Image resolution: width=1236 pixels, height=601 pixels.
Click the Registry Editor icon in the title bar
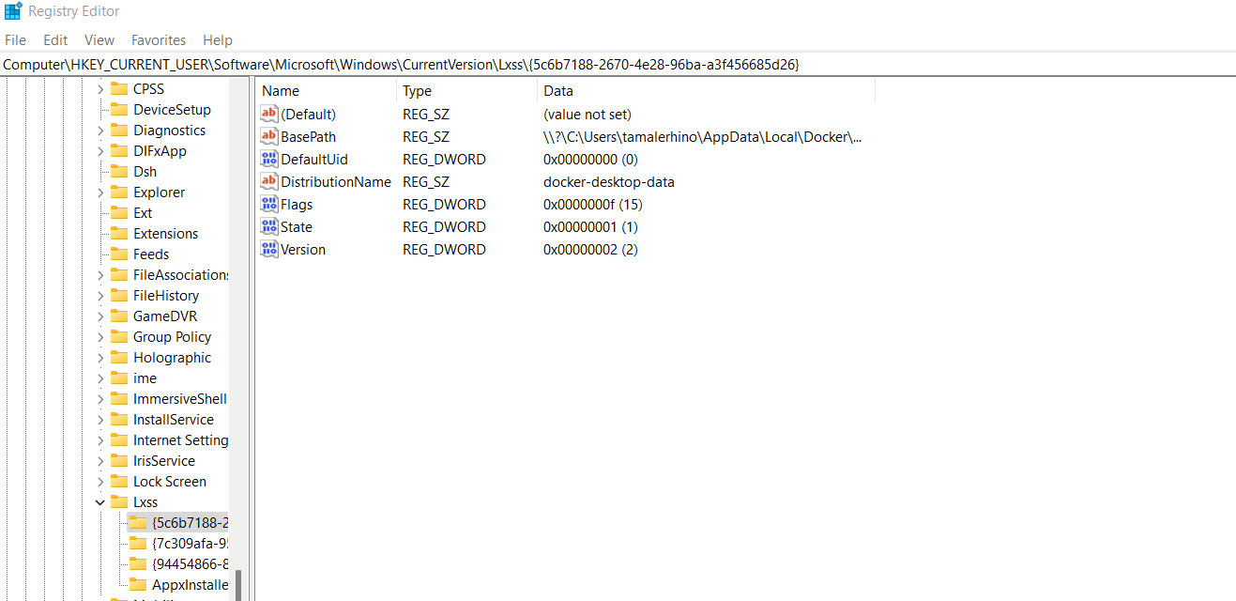pos(12,10)
